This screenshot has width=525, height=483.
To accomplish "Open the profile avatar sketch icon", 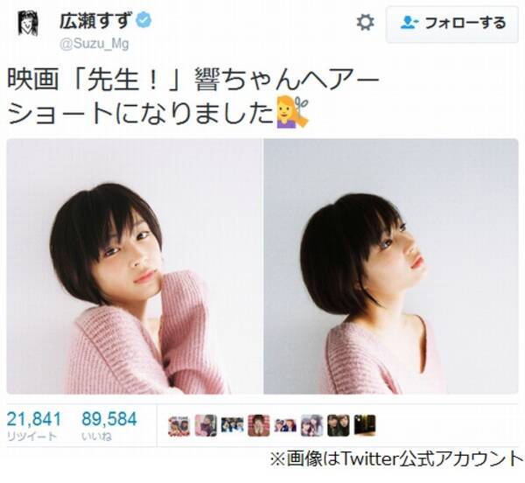I will (x=28, y=23).
